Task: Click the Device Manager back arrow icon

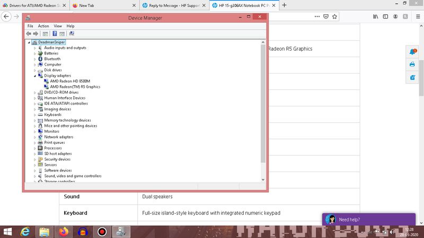Action: click(x=29, y=34)
